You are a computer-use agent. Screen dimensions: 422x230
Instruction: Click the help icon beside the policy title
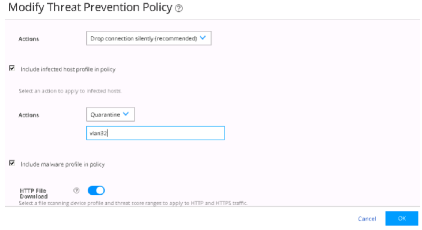(x=179, y=8)
